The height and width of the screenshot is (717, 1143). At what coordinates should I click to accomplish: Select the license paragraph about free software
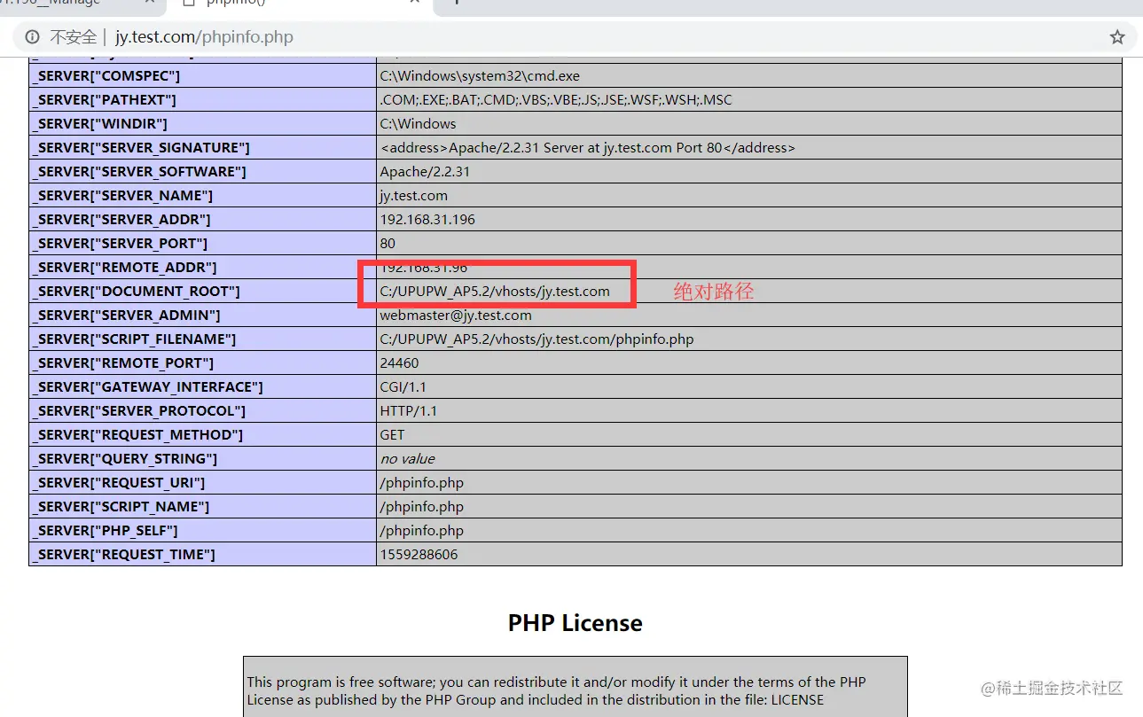coord(556,690)
